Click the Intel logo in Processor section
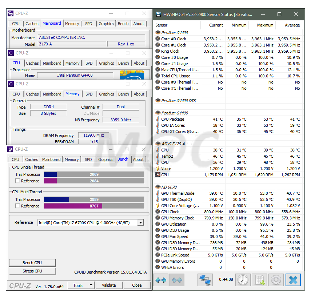The image size is (311, 299). click(x=132, y=75)
